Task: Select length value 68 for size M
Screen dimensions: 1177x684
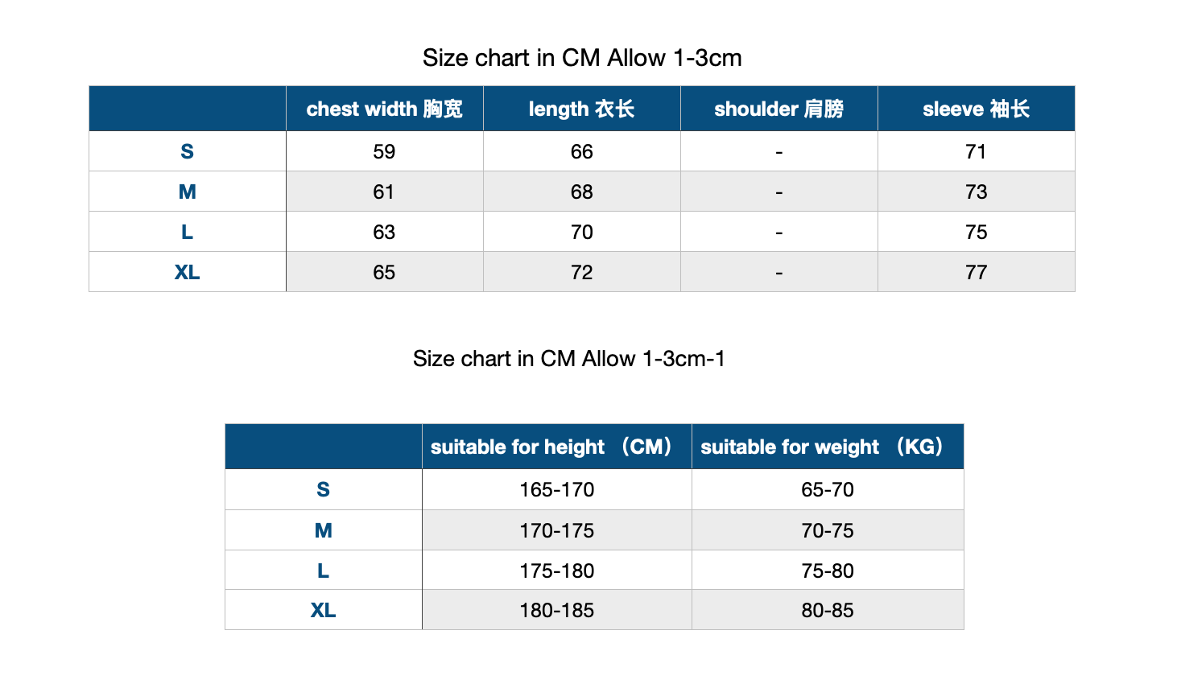Action: 582,192
